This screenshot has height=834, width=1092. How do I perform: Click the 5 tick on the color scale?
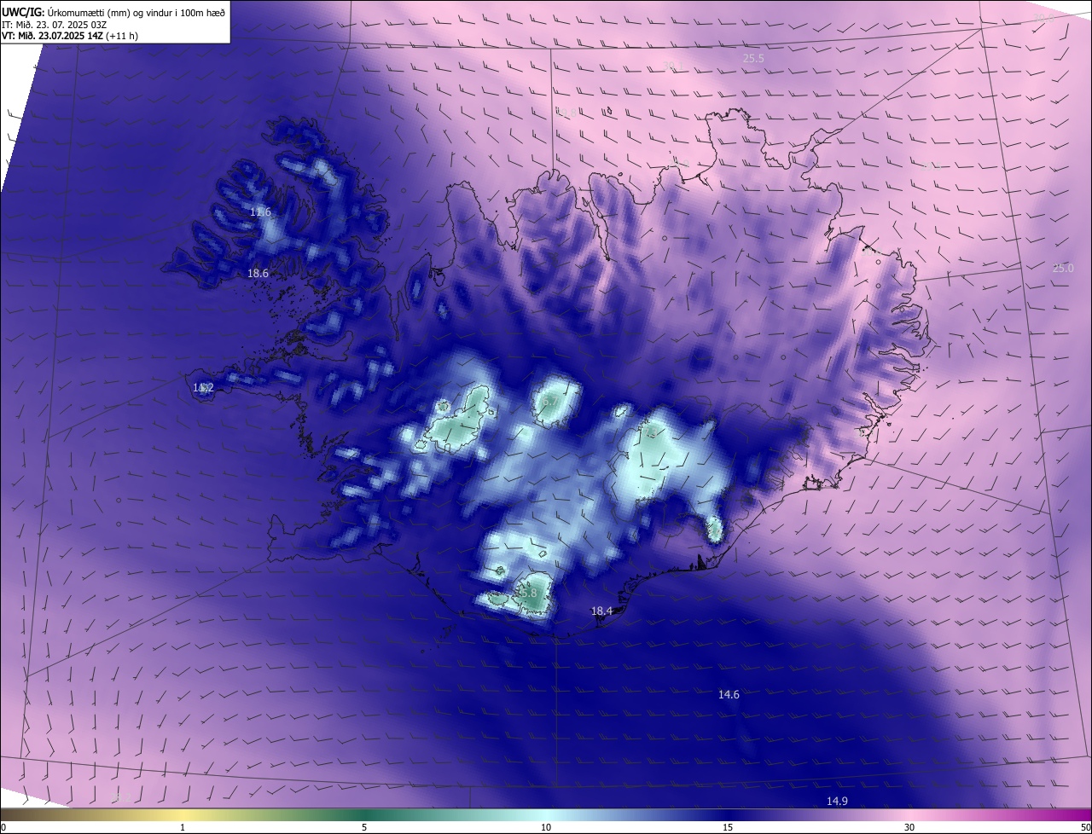(364, 827)
